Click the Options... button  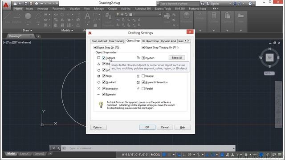click(98, 128)
